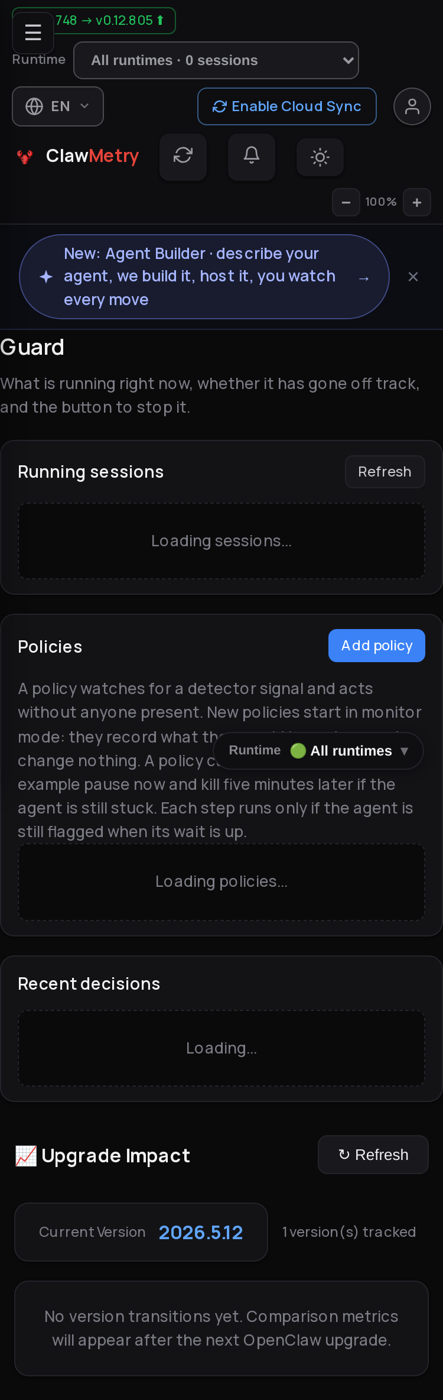Open the notifications bell
Screen dimensions: 443x1400
(x=252, y=157)
